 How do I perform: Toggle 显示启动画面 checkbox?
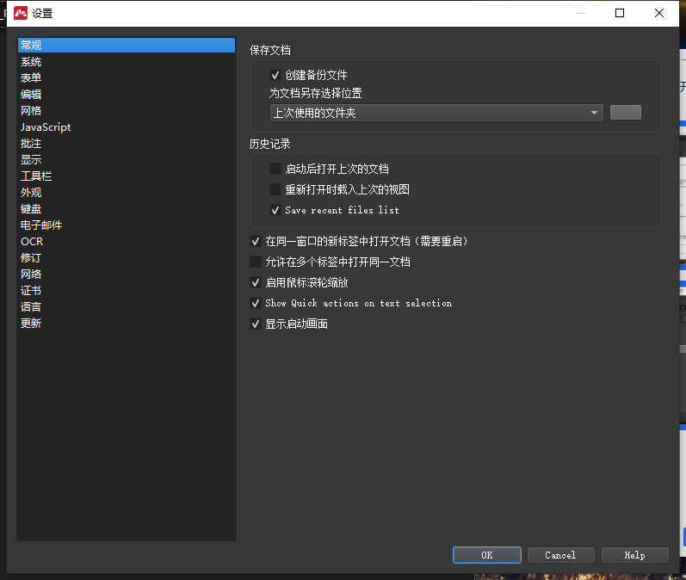coord(256,324)
